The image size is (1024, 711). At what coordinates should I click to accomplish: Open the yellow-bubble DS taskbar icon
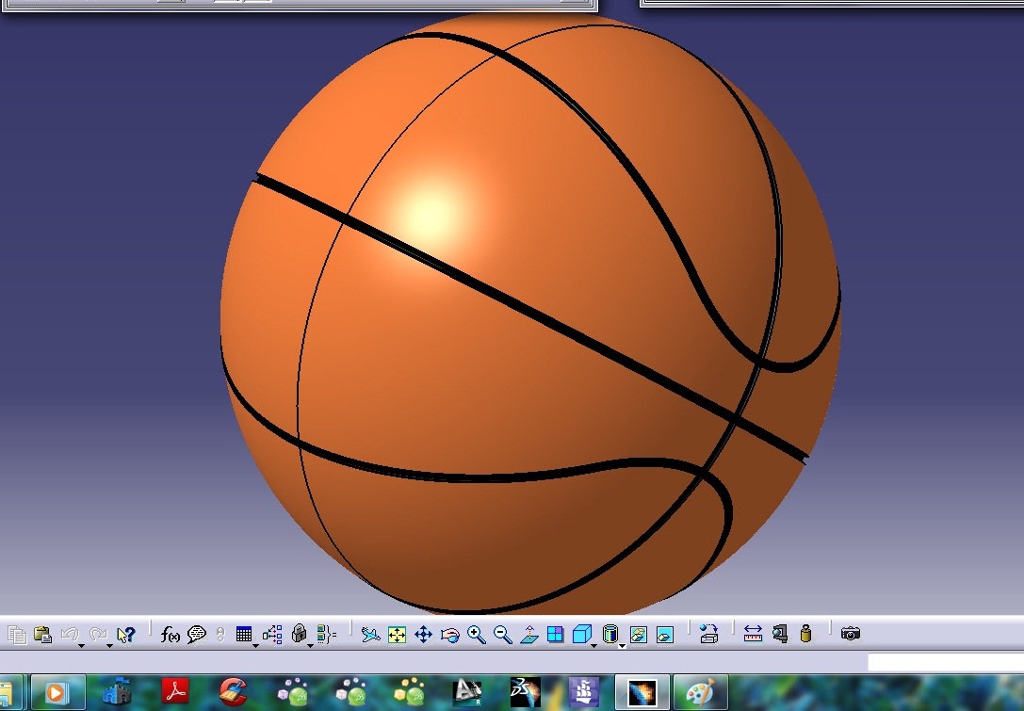coord(410,692)
